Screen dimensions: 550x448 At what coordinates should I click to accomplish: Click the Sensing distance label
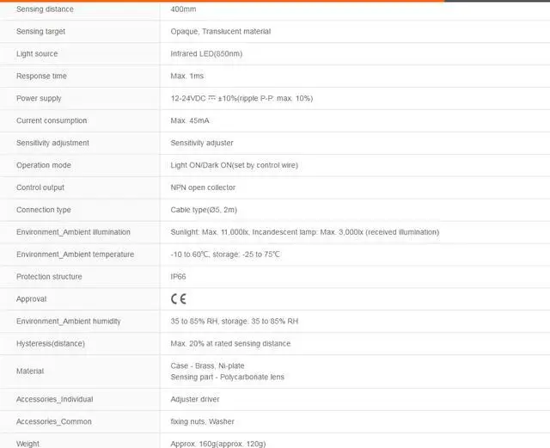coord(45,9)
